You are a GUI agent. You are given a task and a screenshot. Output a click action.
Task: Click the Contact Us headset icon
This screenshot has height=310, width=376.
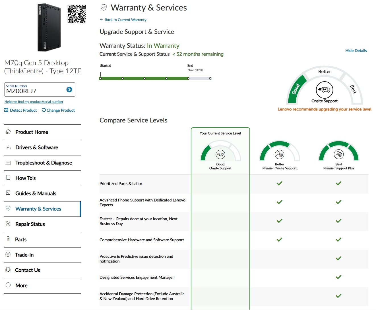point(8,270)
